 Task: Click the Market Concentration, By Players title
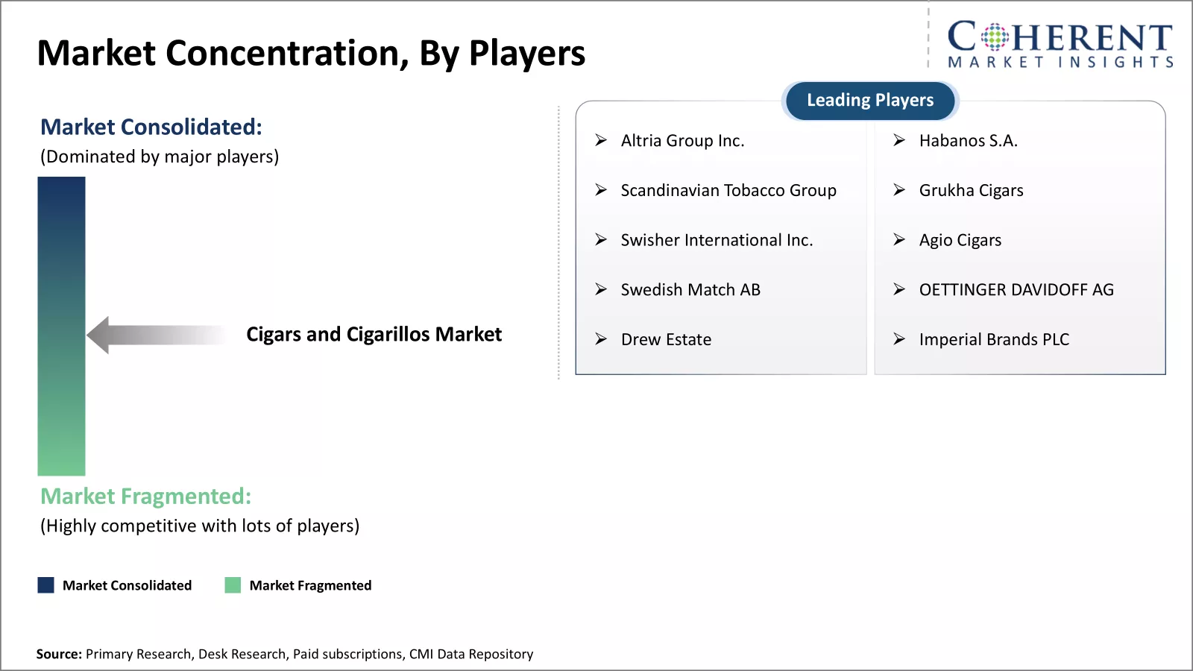point(311,54)
